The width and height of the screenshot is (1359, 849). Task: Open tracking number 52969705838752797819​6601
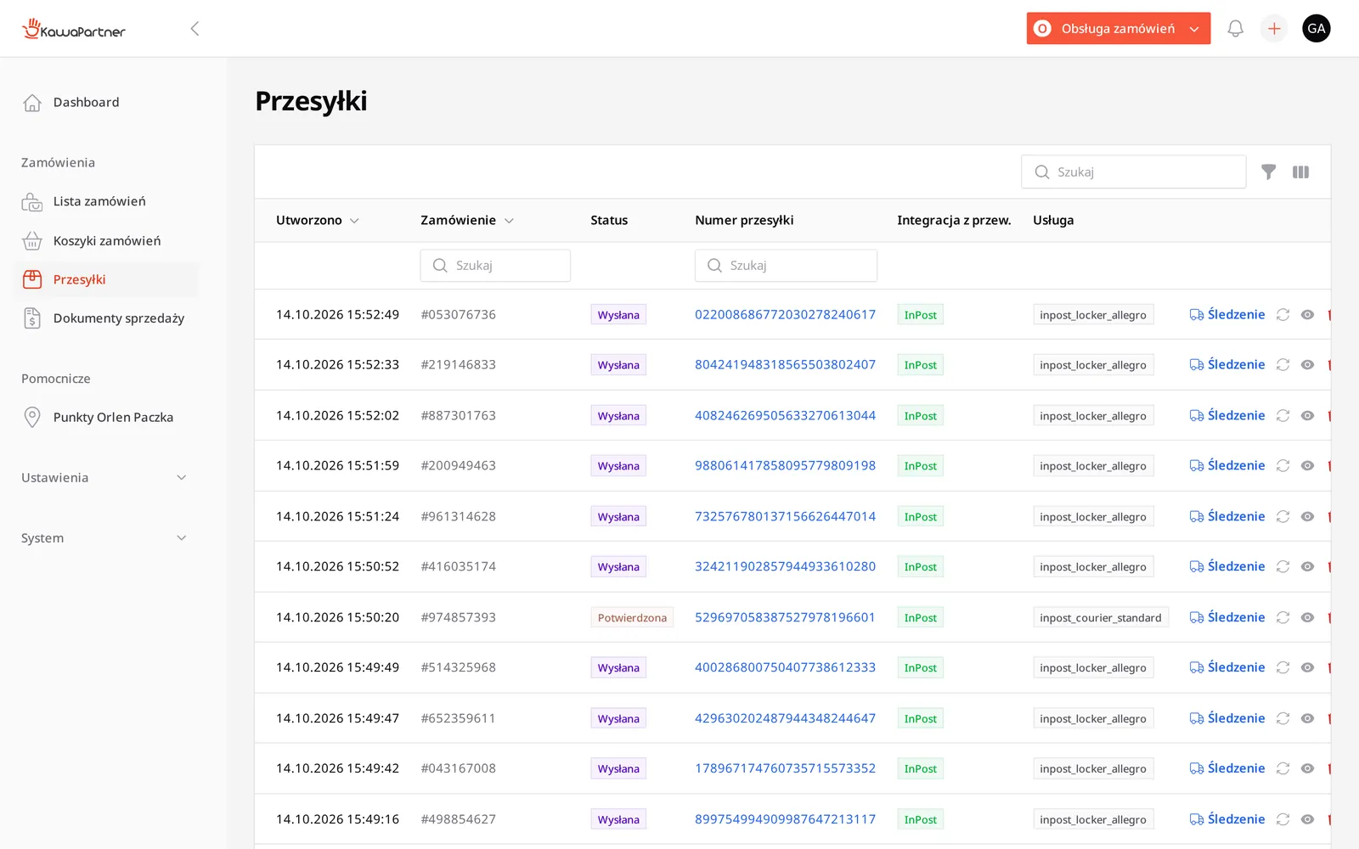[x=785, y=618]
